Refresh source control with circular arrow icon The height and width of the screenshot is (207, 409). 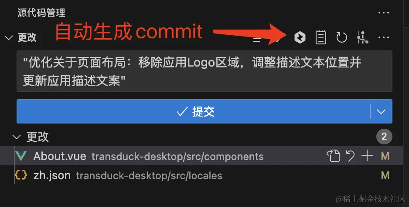(341, 37)
